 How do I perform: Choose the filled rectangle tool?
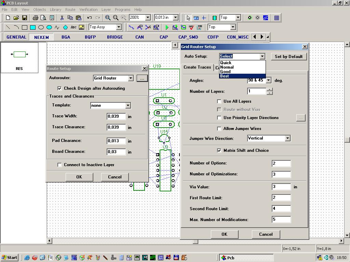point(33,27)
